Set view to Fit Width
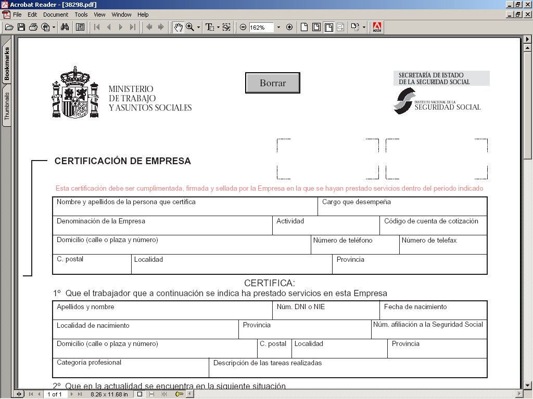This screenshot has height=399, width=533. pos(329,27)
